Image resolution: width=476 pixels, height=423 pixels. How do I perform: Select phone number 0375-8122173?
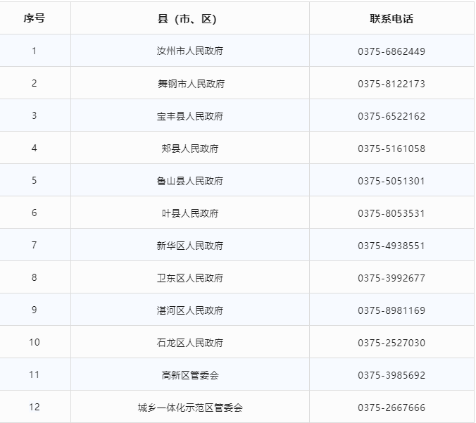pos(392,84)
